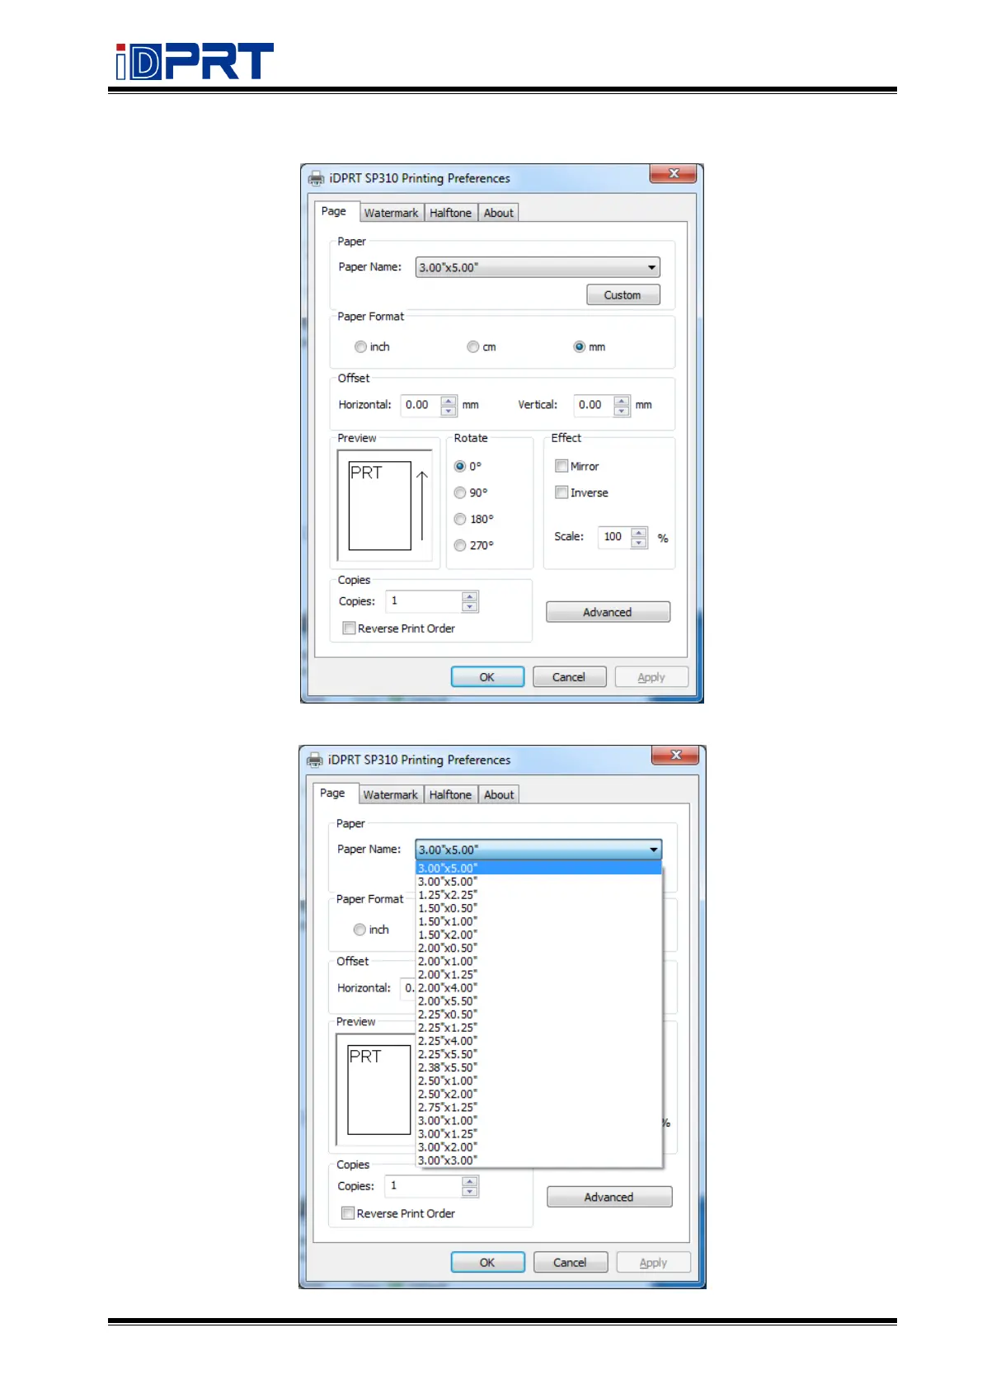
Task: Switch to Watermark tab in lower dialog
Action: [391, 794]
